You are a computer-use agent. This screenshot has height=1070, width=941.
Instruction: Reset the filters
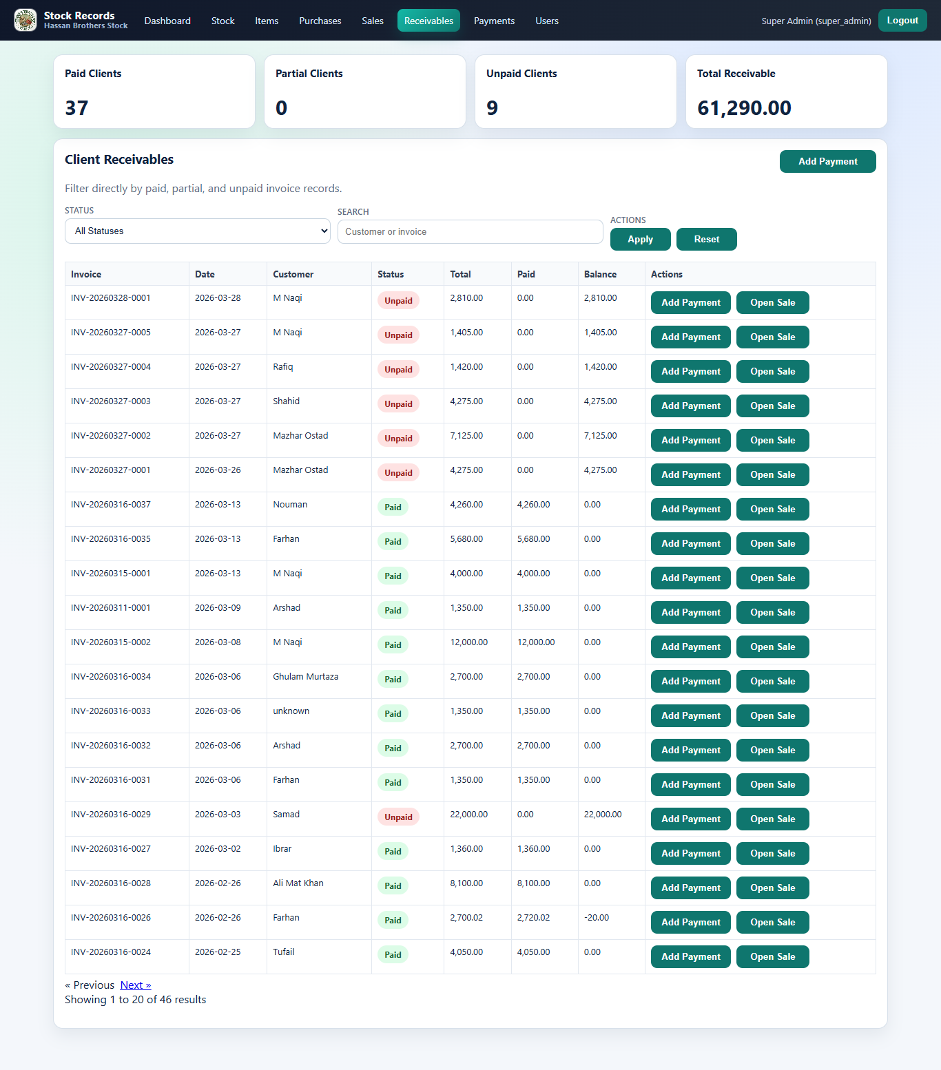click(x=707, y=239)
